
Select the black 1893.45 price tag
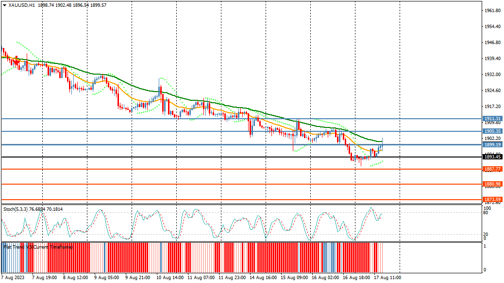click(x=492, y=157)
